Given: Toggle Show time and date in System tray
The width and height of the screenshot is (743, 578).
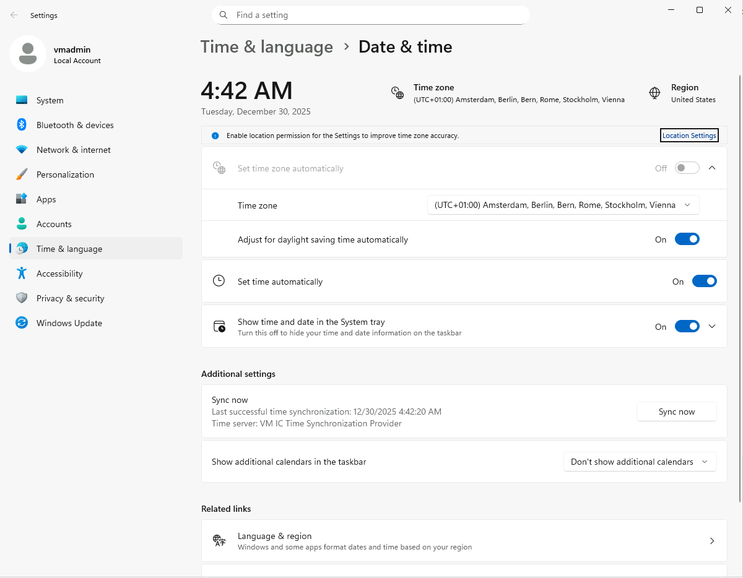Looking at the screenshot, I should click(687, 327).
